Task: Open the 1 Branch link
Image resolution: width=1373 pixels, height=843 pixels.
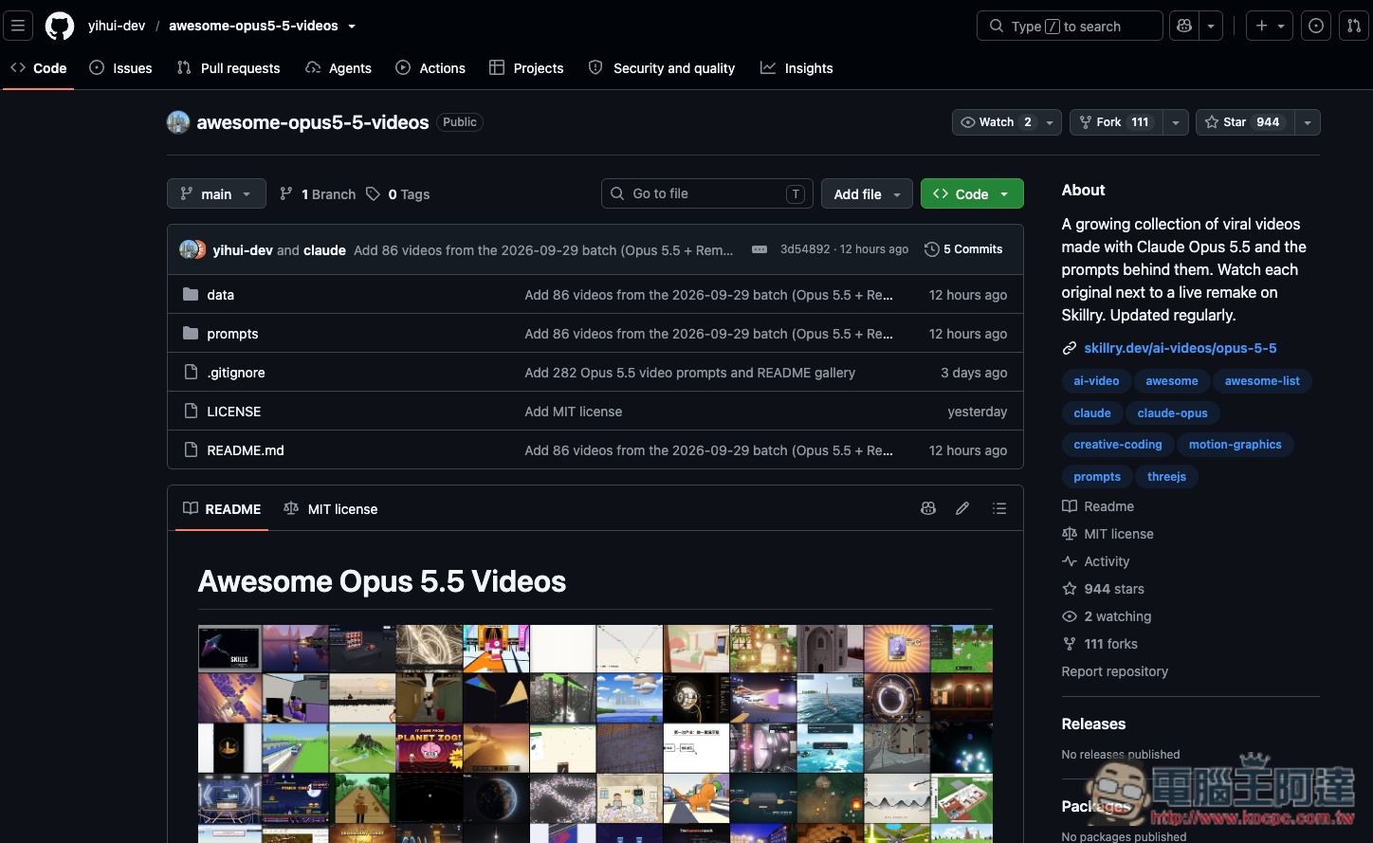Action: pos(318,194)
